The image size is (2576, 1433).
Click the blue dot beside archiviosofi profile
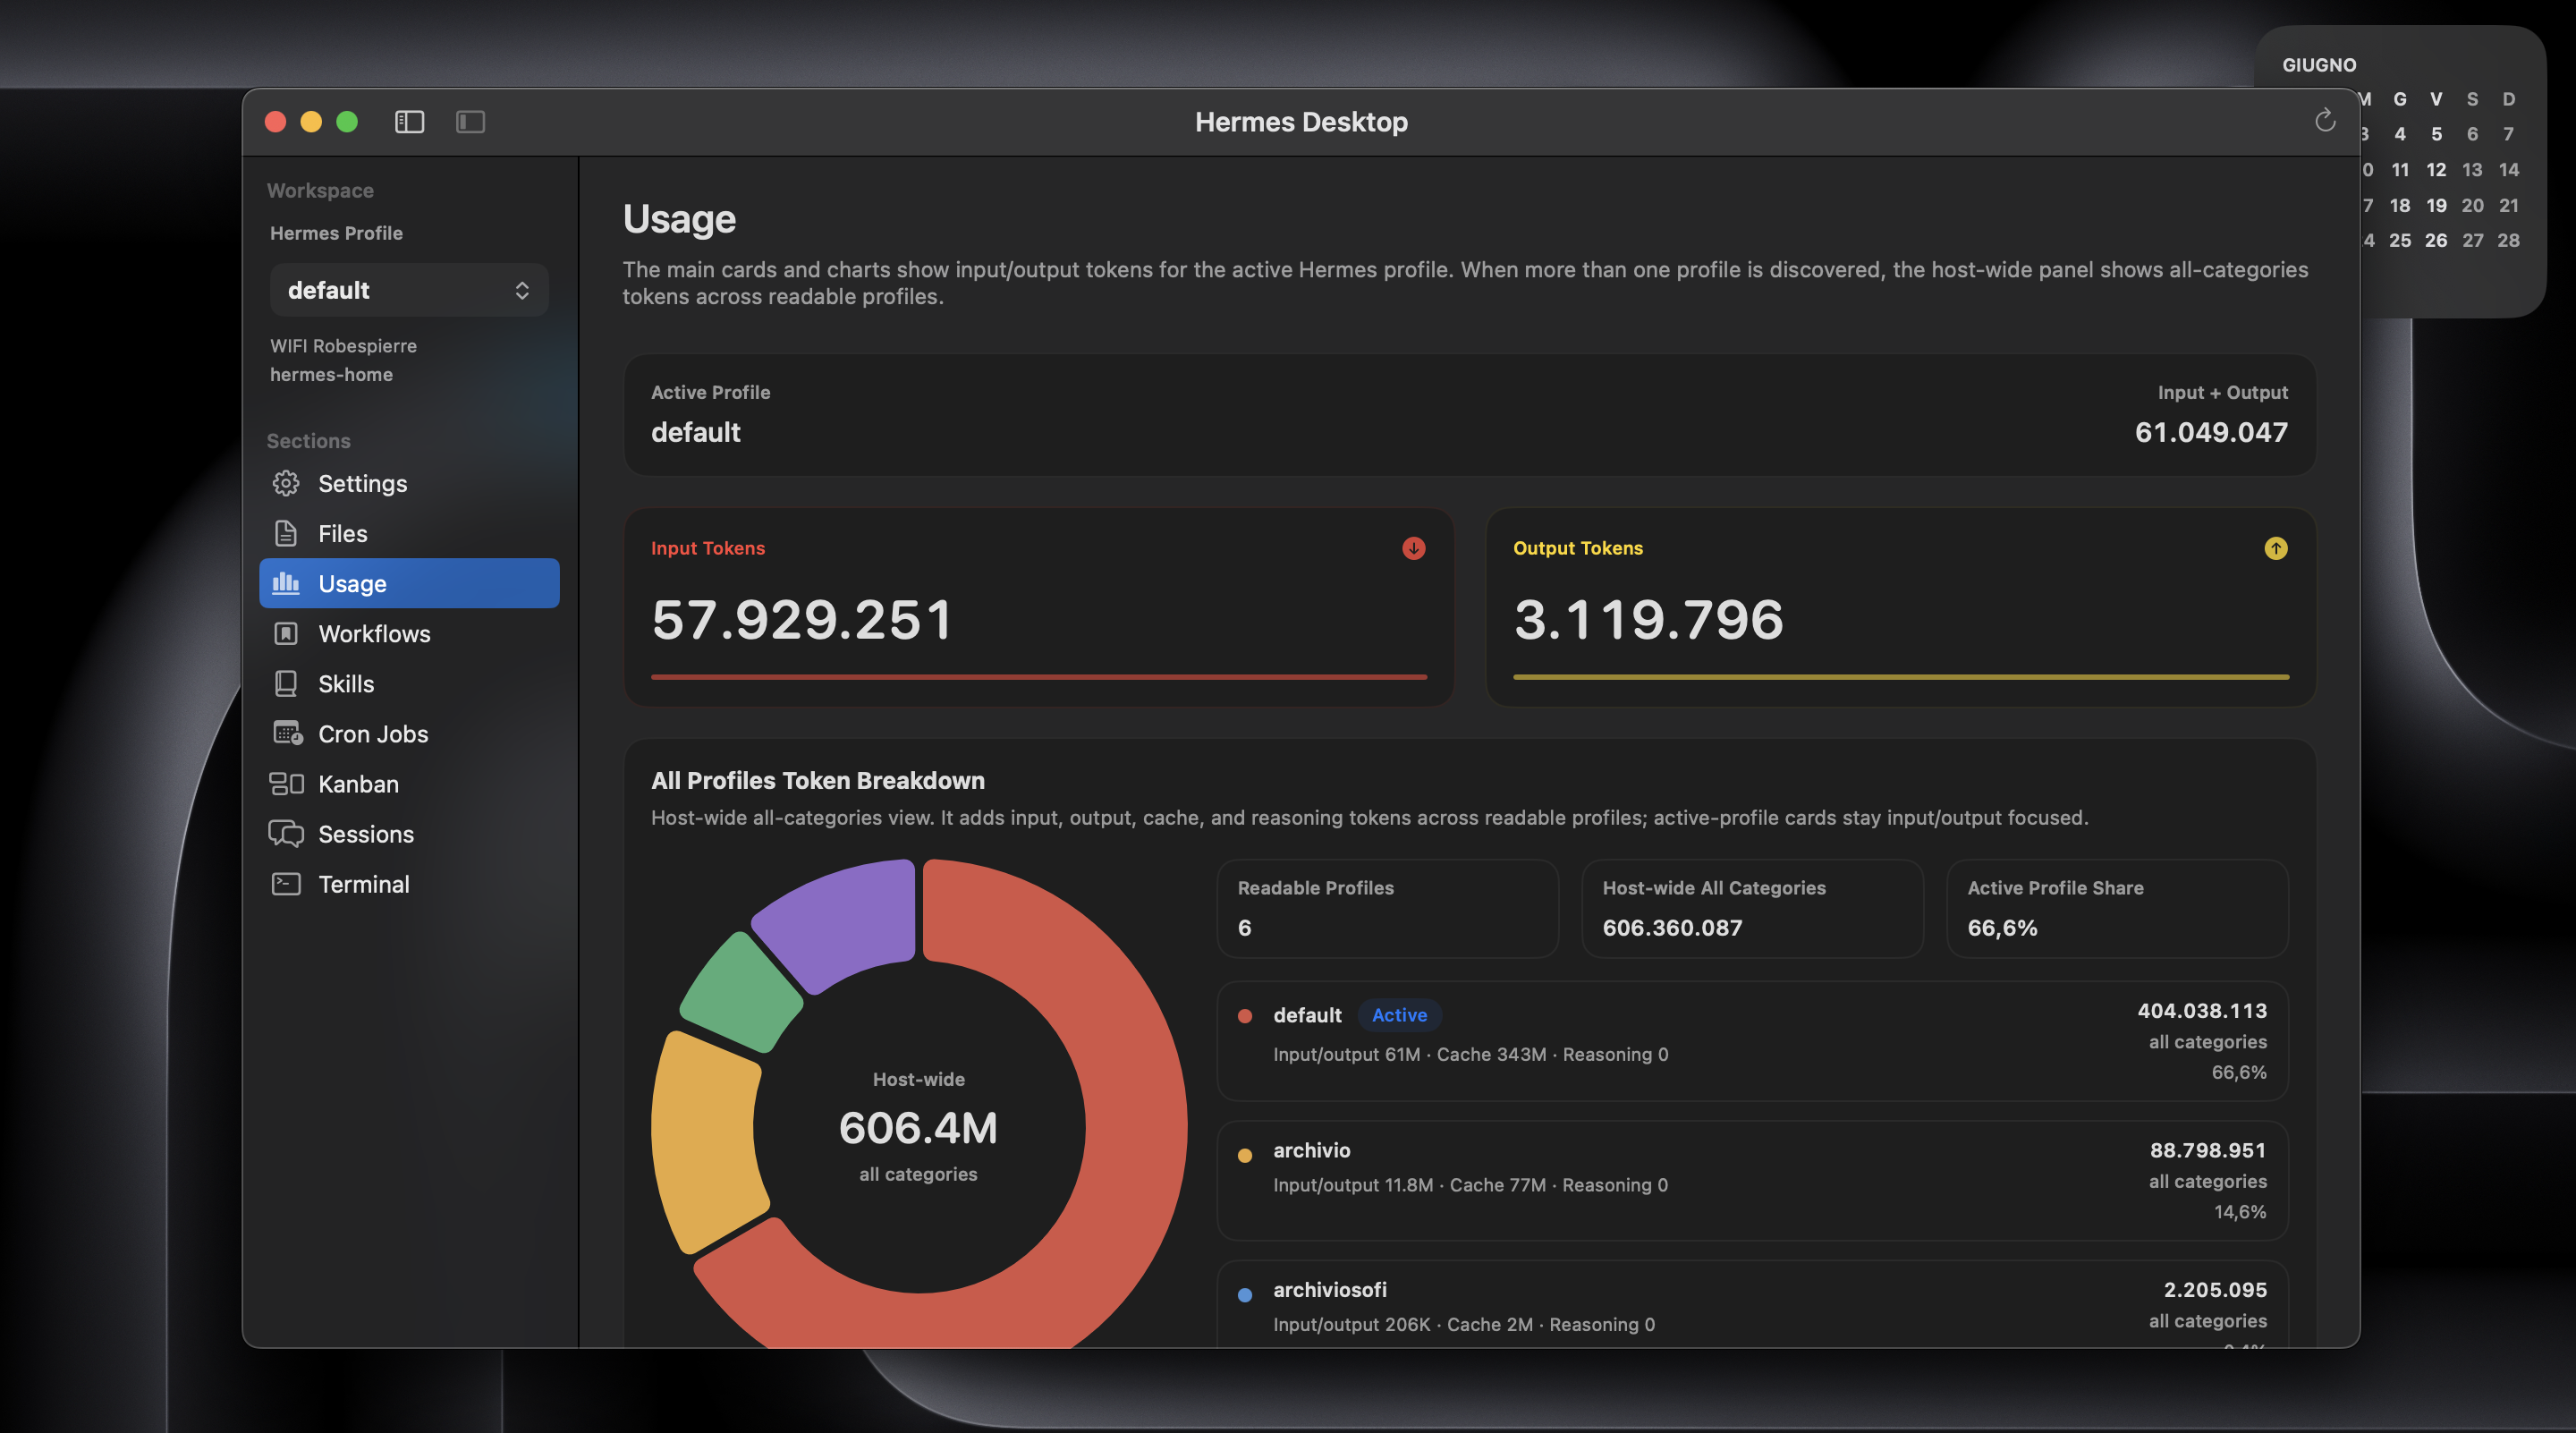tap(1244, 1294)
